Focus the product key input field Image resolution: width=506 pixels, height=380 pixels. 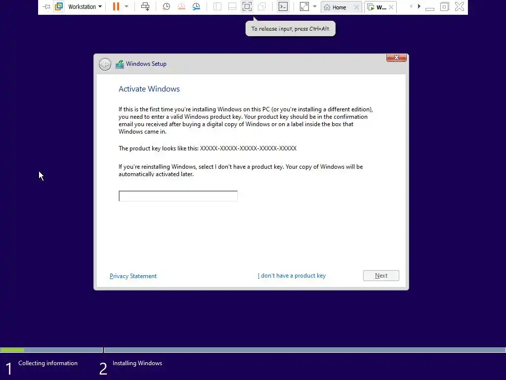click(x=178, y=196)
